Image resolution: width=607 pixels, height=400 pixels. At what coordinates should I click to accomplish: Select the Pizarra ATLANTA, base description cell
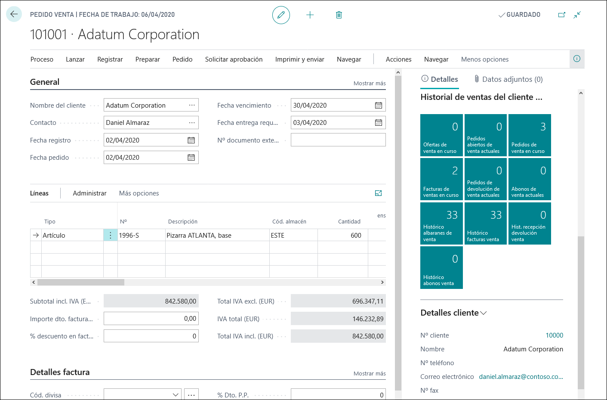[217, 235]
